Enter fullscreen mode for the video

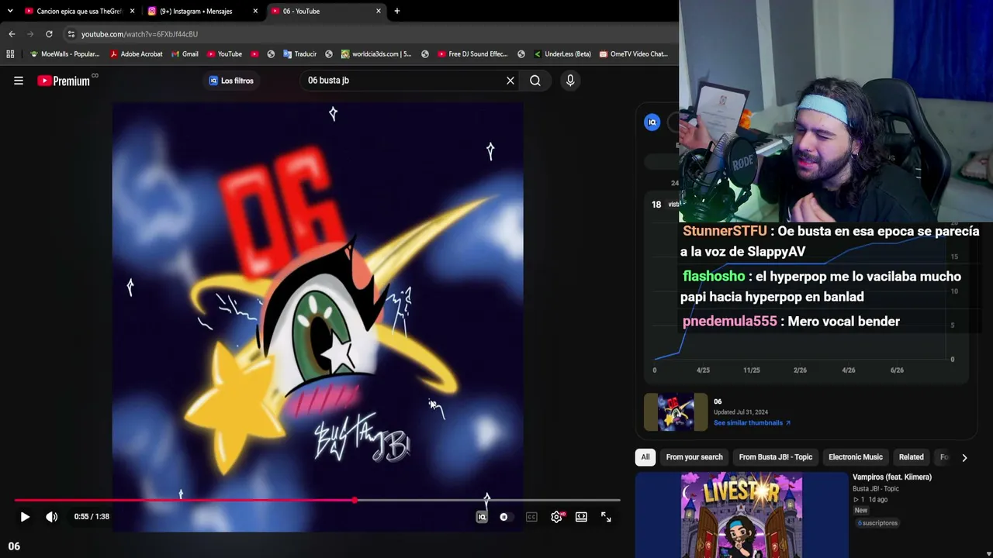pyautogui.click(x=606, y=517)
